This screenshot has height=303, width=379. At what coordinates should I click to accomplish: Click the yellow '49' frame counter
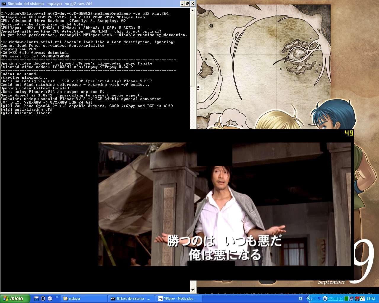coord(349,133)
